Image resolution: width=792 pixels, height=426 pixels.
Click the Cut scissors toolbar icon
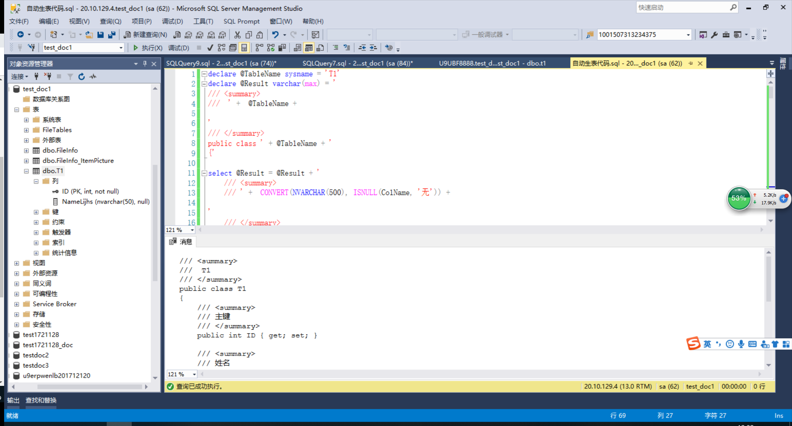coord(237,34)
